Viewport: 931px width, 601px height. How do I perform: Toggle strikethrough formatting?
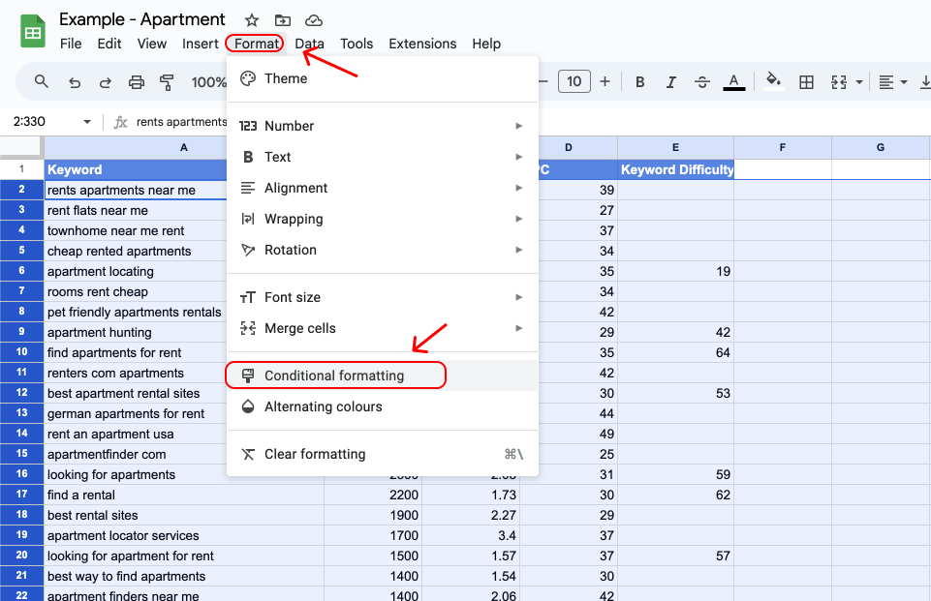pos(701,81)
